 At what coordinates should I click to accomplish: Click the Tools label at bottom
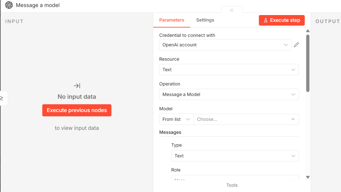(232, 185)
